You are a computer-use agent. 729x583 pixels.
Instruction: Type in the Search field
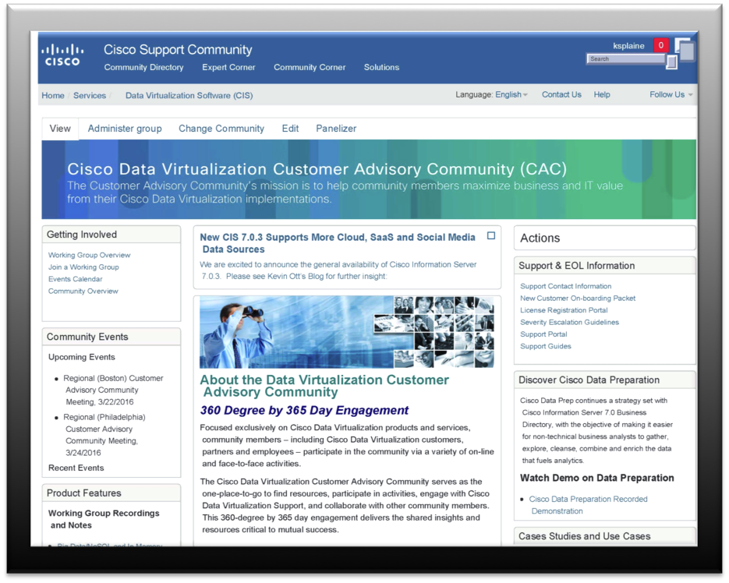coord(625,59)
